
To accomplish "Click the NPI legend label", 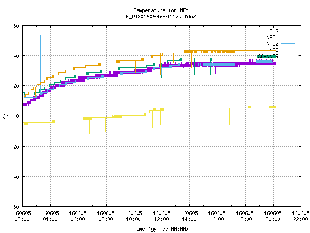I will [x=274, y=50].
